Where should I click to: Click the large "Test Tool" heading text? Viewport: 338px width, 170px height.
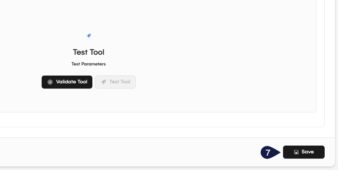[x=88, y=52]
